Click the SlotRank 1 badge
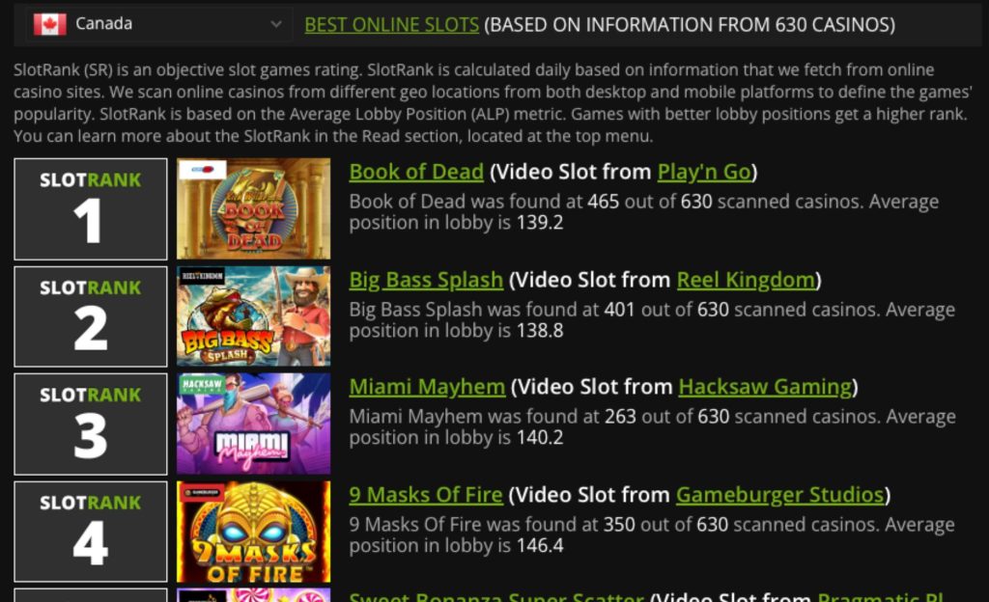989x602 pixels. pos(91,209)
